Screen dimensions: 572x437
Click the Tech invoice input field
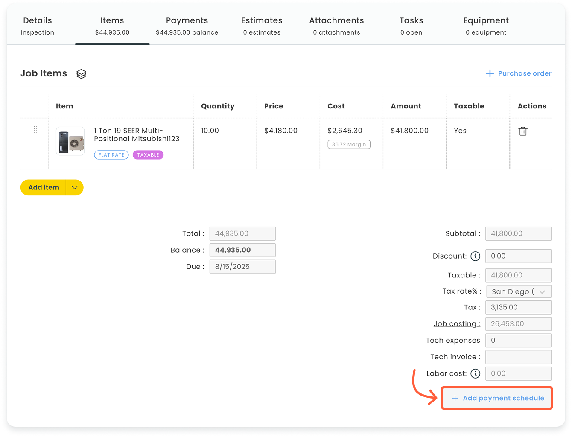[518, 357]
